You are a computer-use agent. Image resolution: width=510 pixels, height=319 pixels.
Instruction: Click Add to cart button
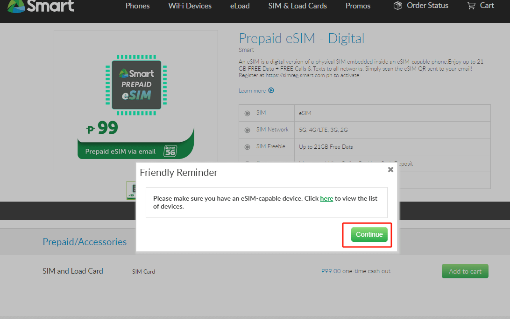[465, 271]
